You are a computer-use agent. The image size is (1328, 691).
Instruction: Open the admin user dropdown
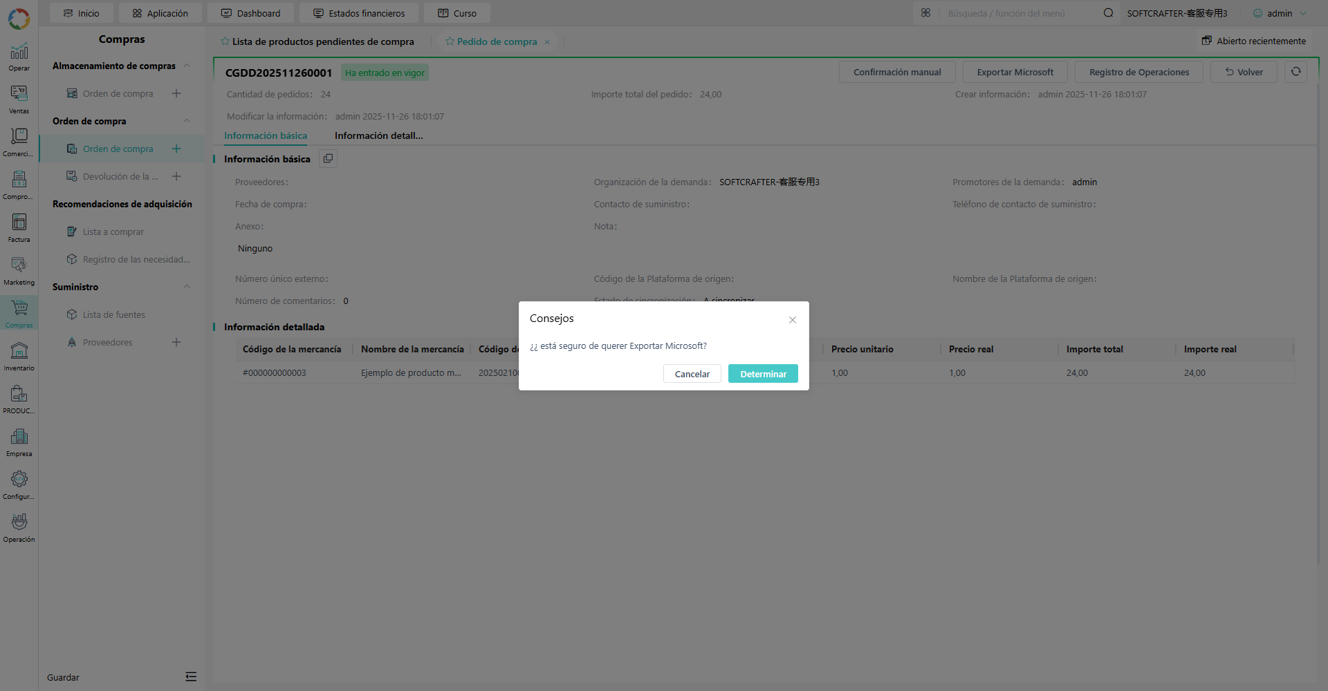[x=1280, y=13]
